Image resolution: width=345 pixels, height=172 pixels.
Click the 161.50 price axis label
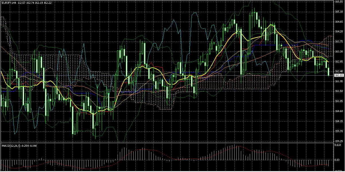tap(339, 91)
